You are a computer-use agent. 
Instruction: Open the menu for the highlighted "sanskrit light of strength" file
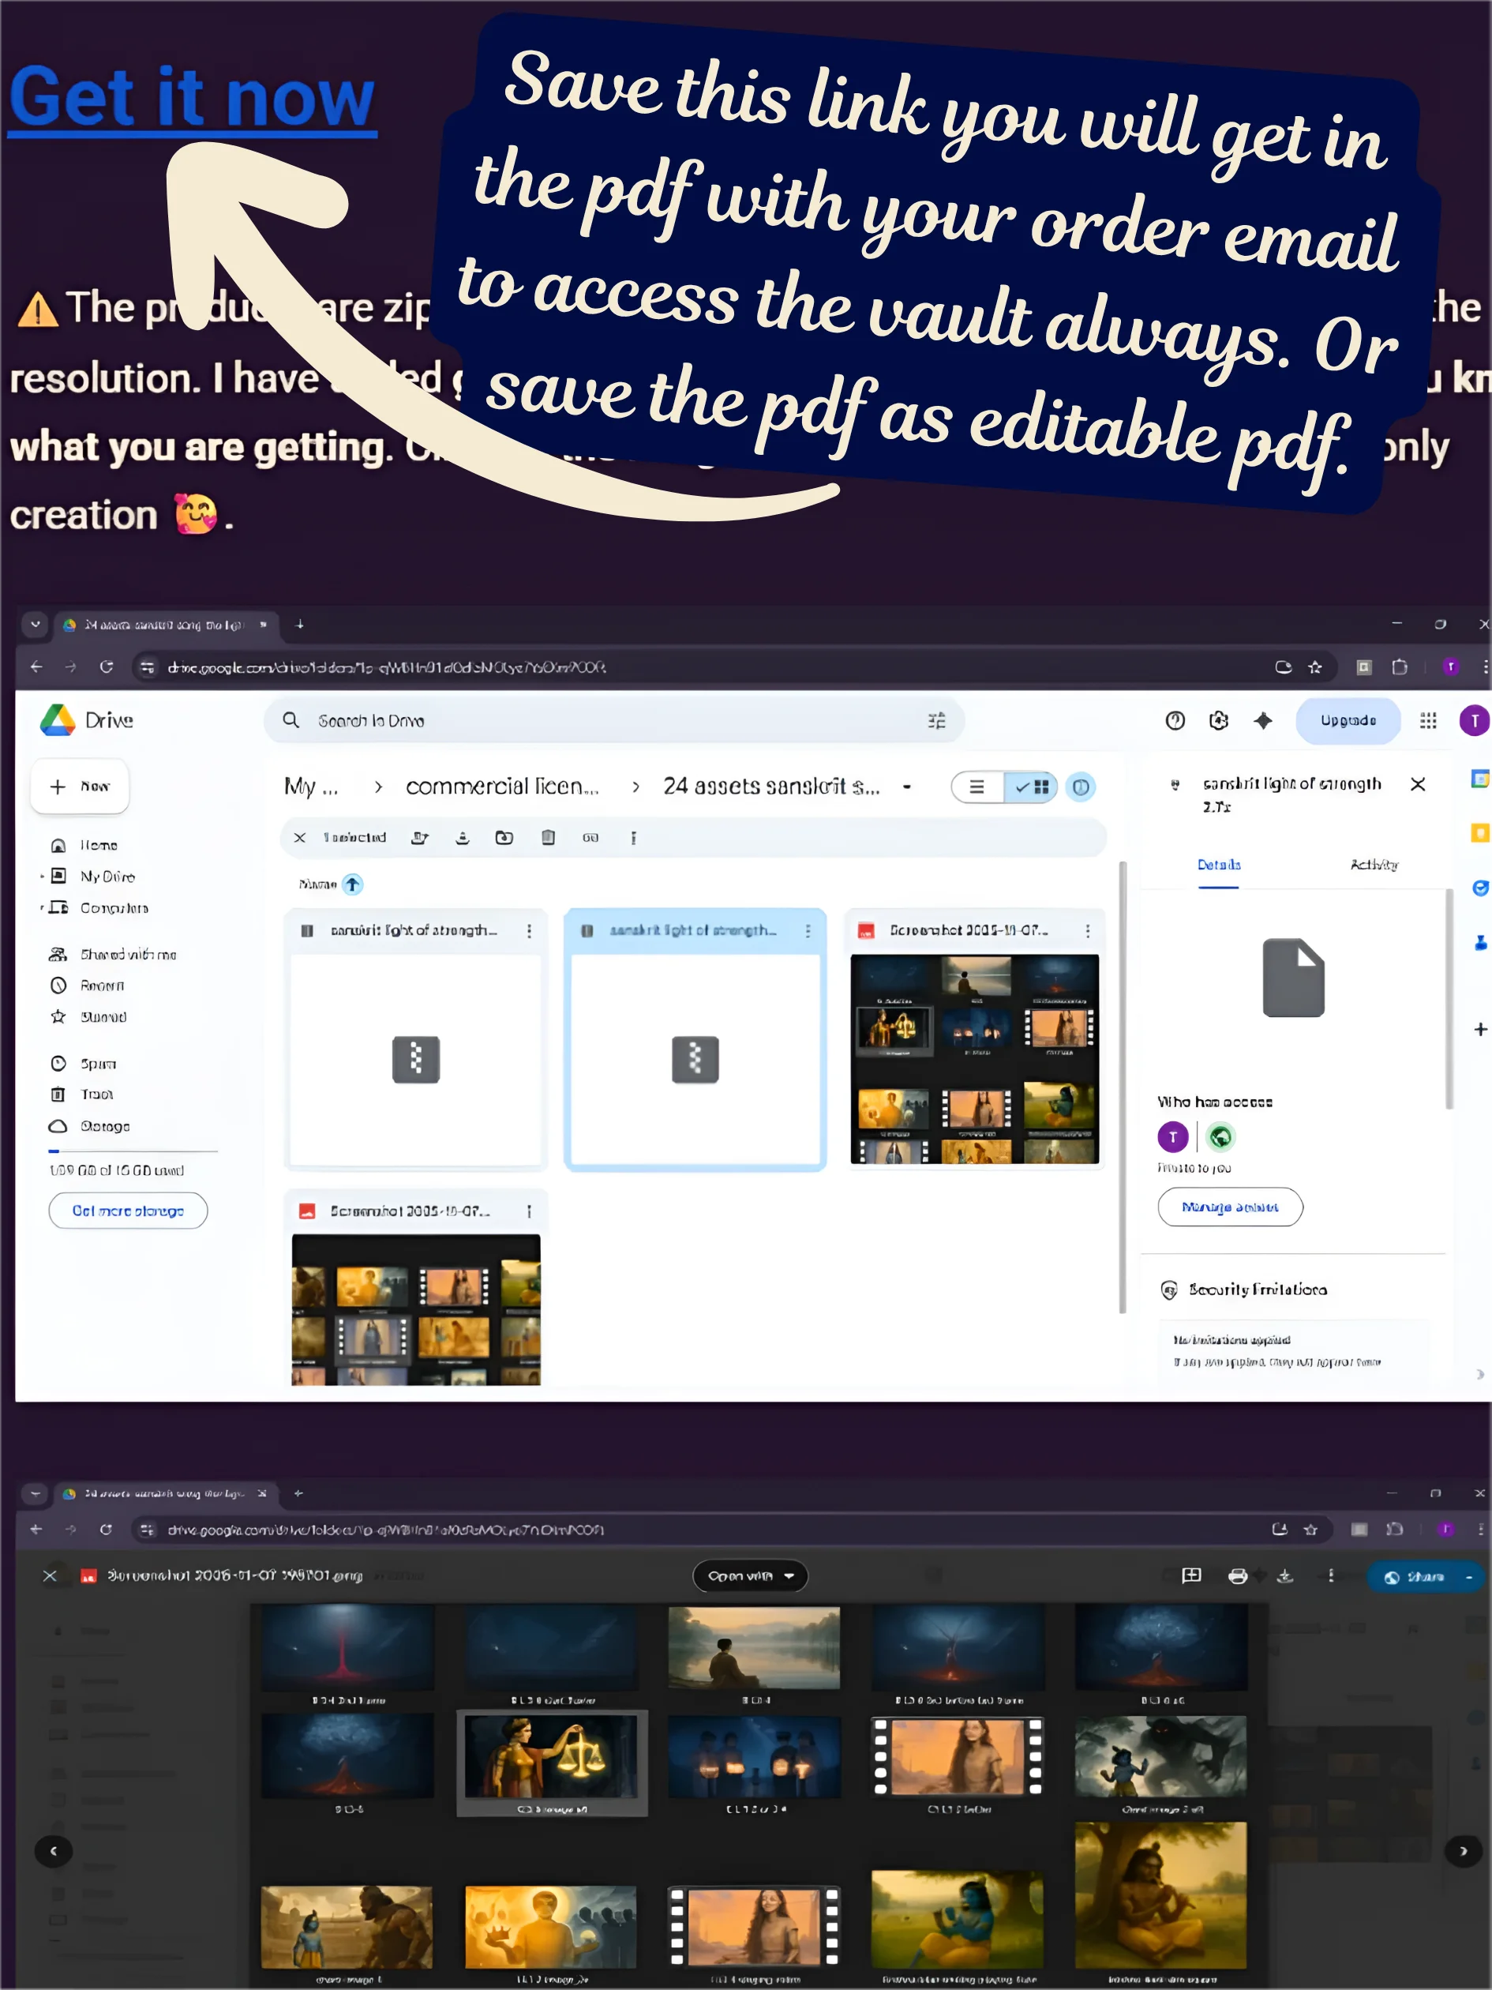tap(808, 931)
